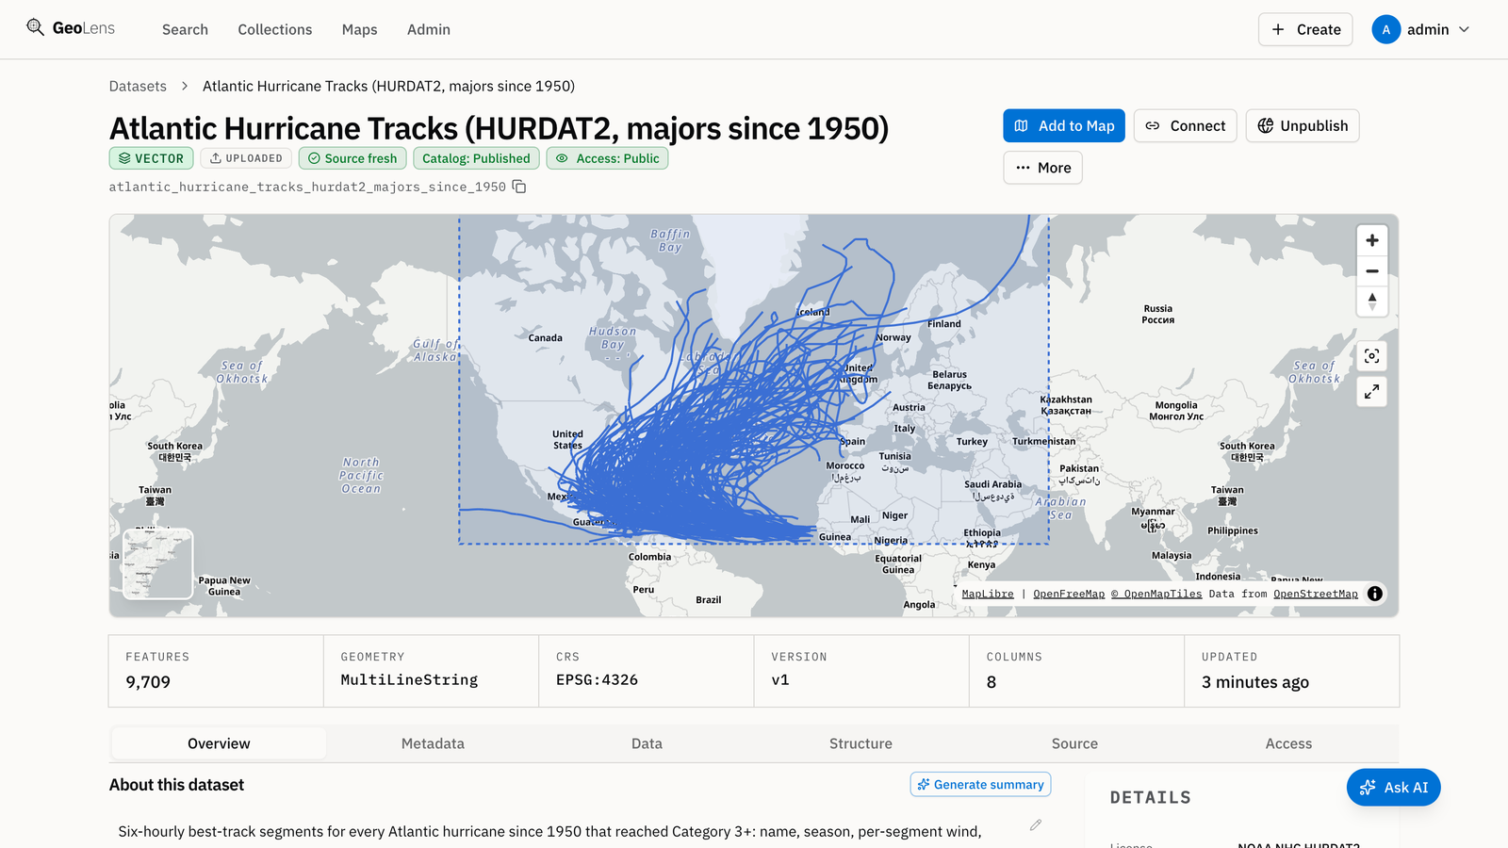Unpublish this dataset
1508x848 pixels.
point(1303,126)
